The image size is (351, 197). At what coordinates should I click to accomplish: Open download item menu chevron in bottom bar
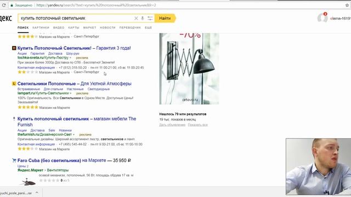tap(37, 193)
